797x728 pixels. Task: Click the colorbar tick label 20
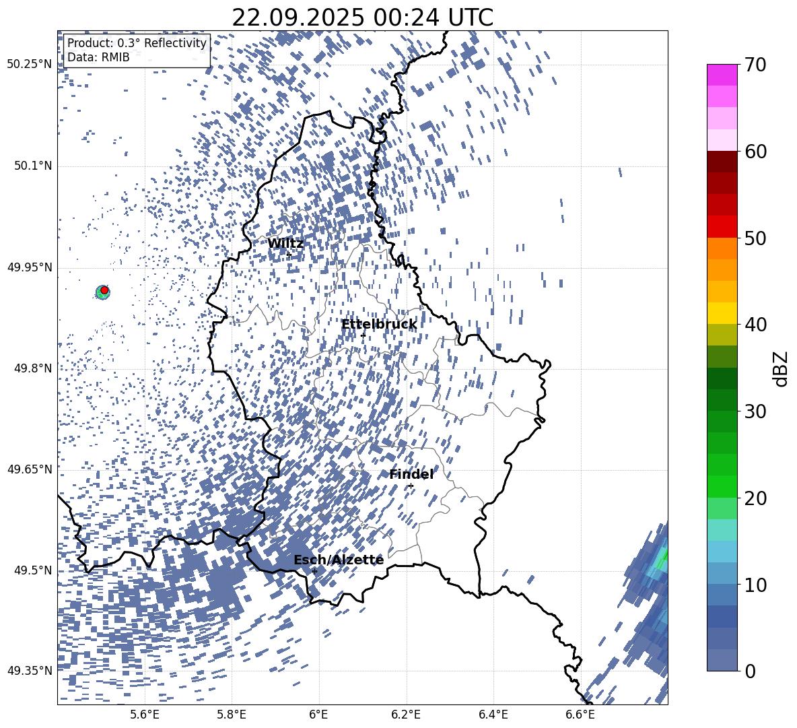[x=755, y=498]
